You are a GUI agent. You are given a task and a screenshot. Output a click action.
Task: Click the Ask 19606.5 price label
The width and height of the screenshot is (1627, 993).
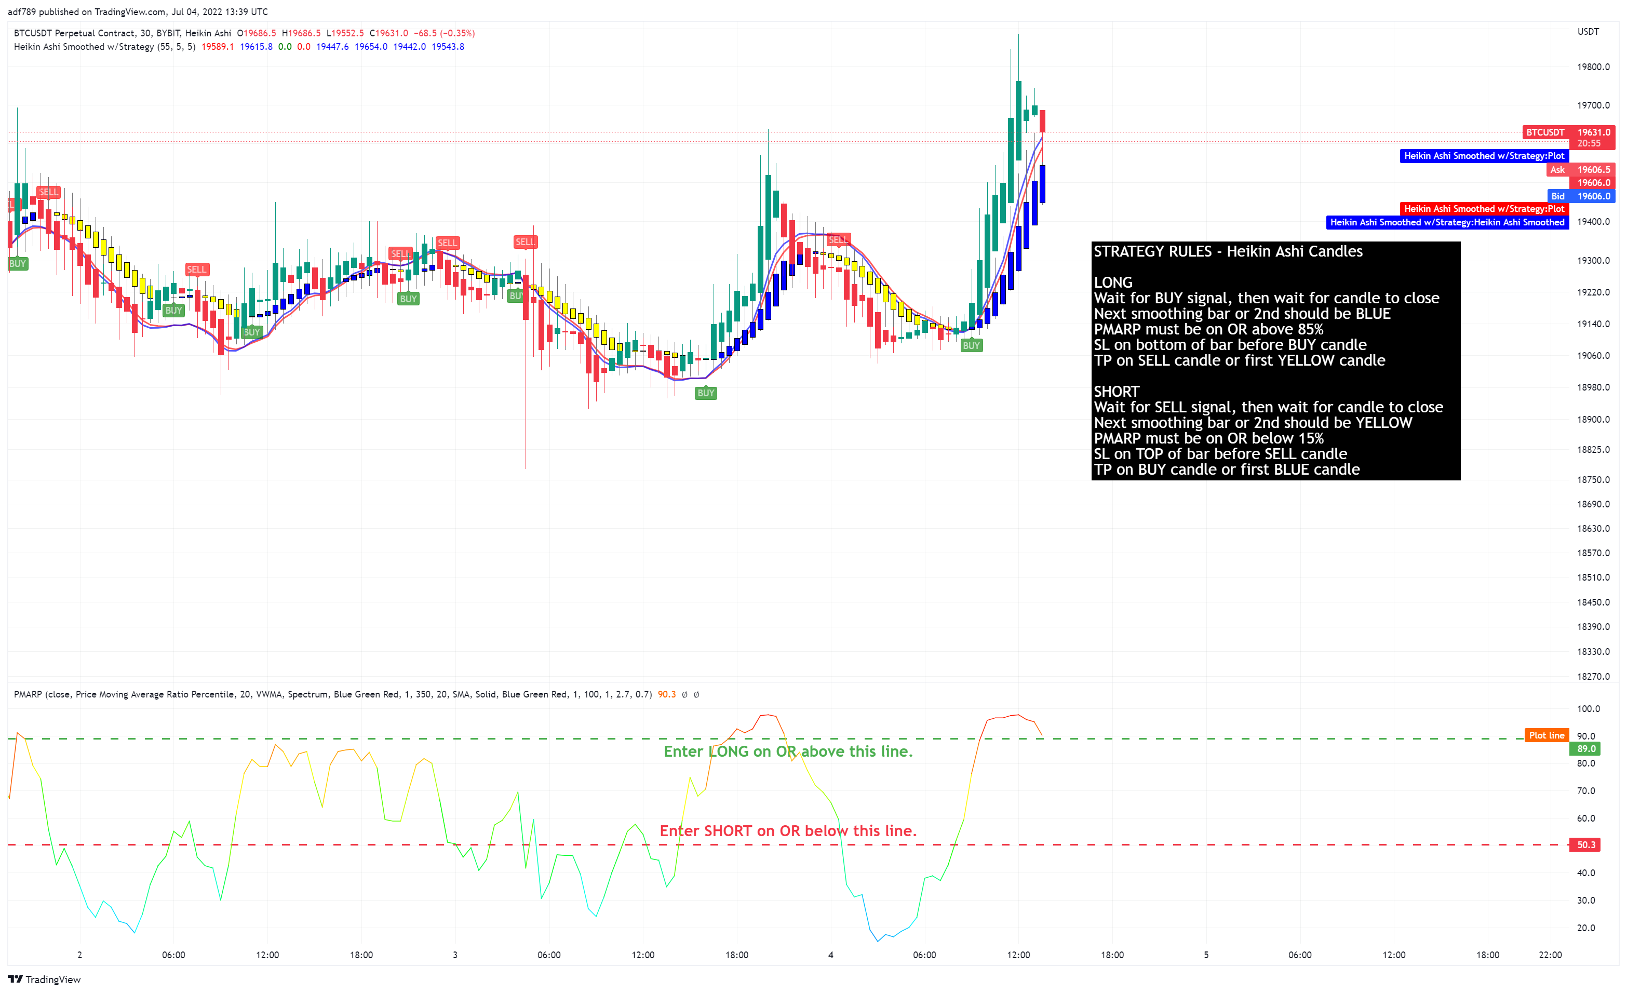[1581, 170]
